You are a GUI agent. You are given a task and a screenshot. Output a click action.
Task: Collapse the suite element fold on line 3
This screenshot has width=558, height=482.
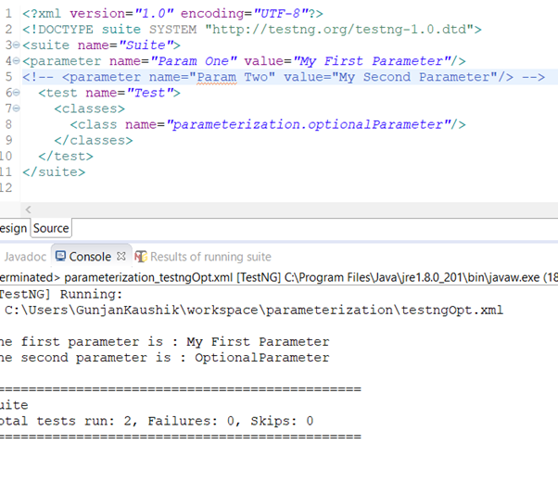coord(14,44)
